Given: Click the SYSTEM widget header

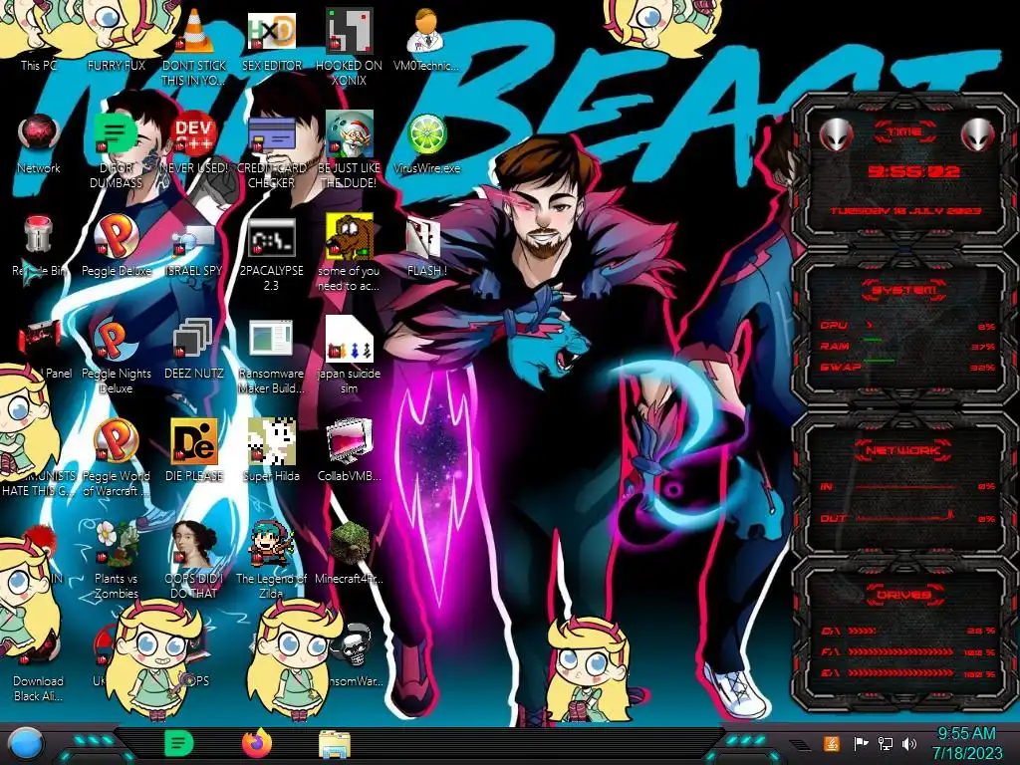Looking at the screenshot, I should pyautogui.click(x=903, y=290).
